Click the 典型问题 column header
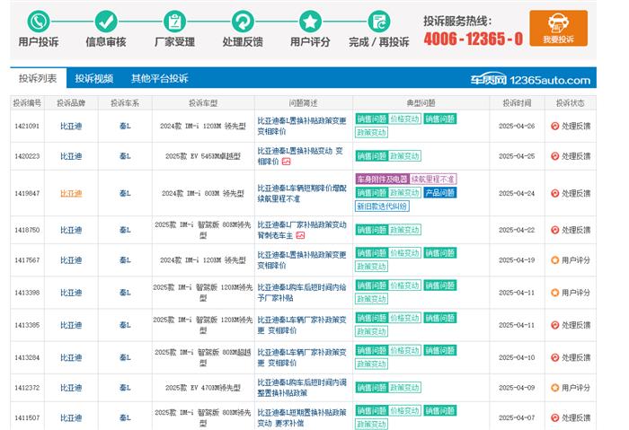 pyautogui.click(x=421, y=103)
